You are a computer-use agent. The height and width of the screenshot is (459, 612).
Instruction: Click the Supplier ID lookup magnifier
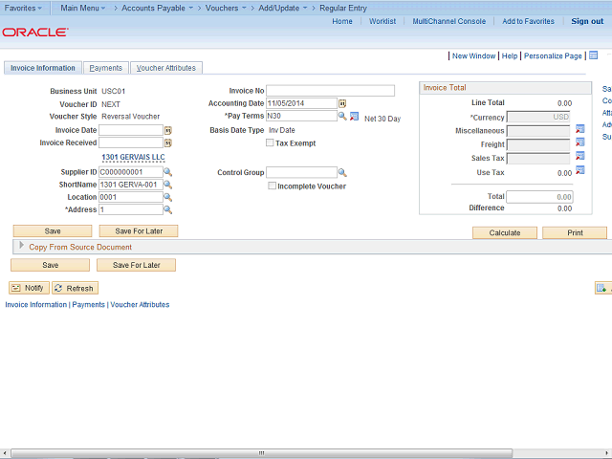(x=168, y=173)
